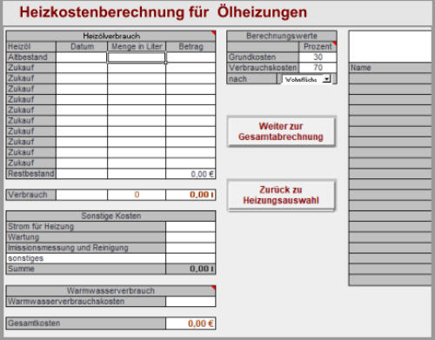Select the Altbestand Datum cell
The height and width of the screenshot is (340, 435).
coord(82,57)
